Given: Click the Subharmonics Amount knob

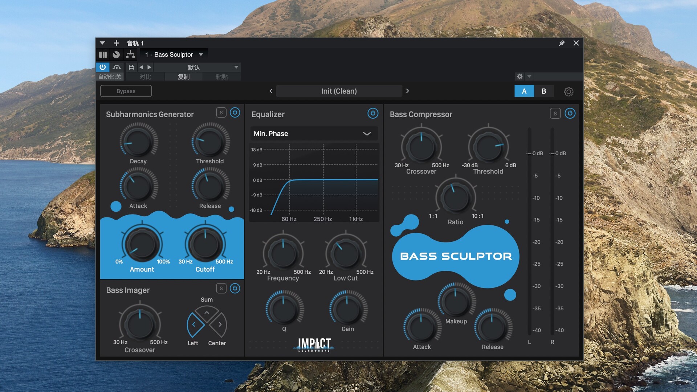Looking at the screenshot, I should coord(142,244).
